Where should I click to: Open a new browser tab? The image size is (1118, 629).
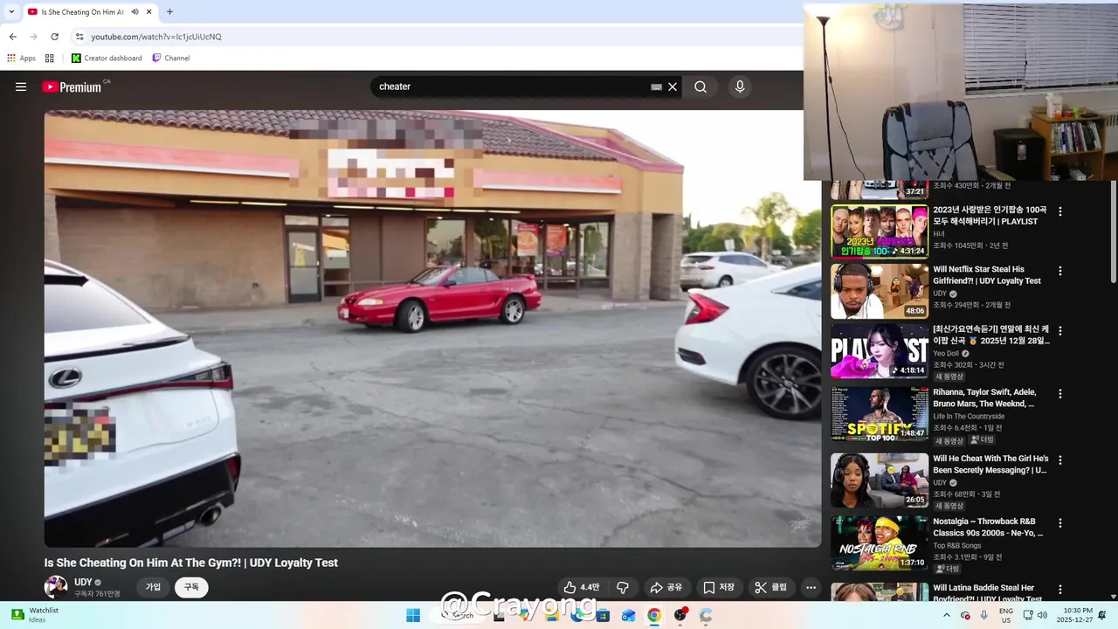click(x=169, y=12)
